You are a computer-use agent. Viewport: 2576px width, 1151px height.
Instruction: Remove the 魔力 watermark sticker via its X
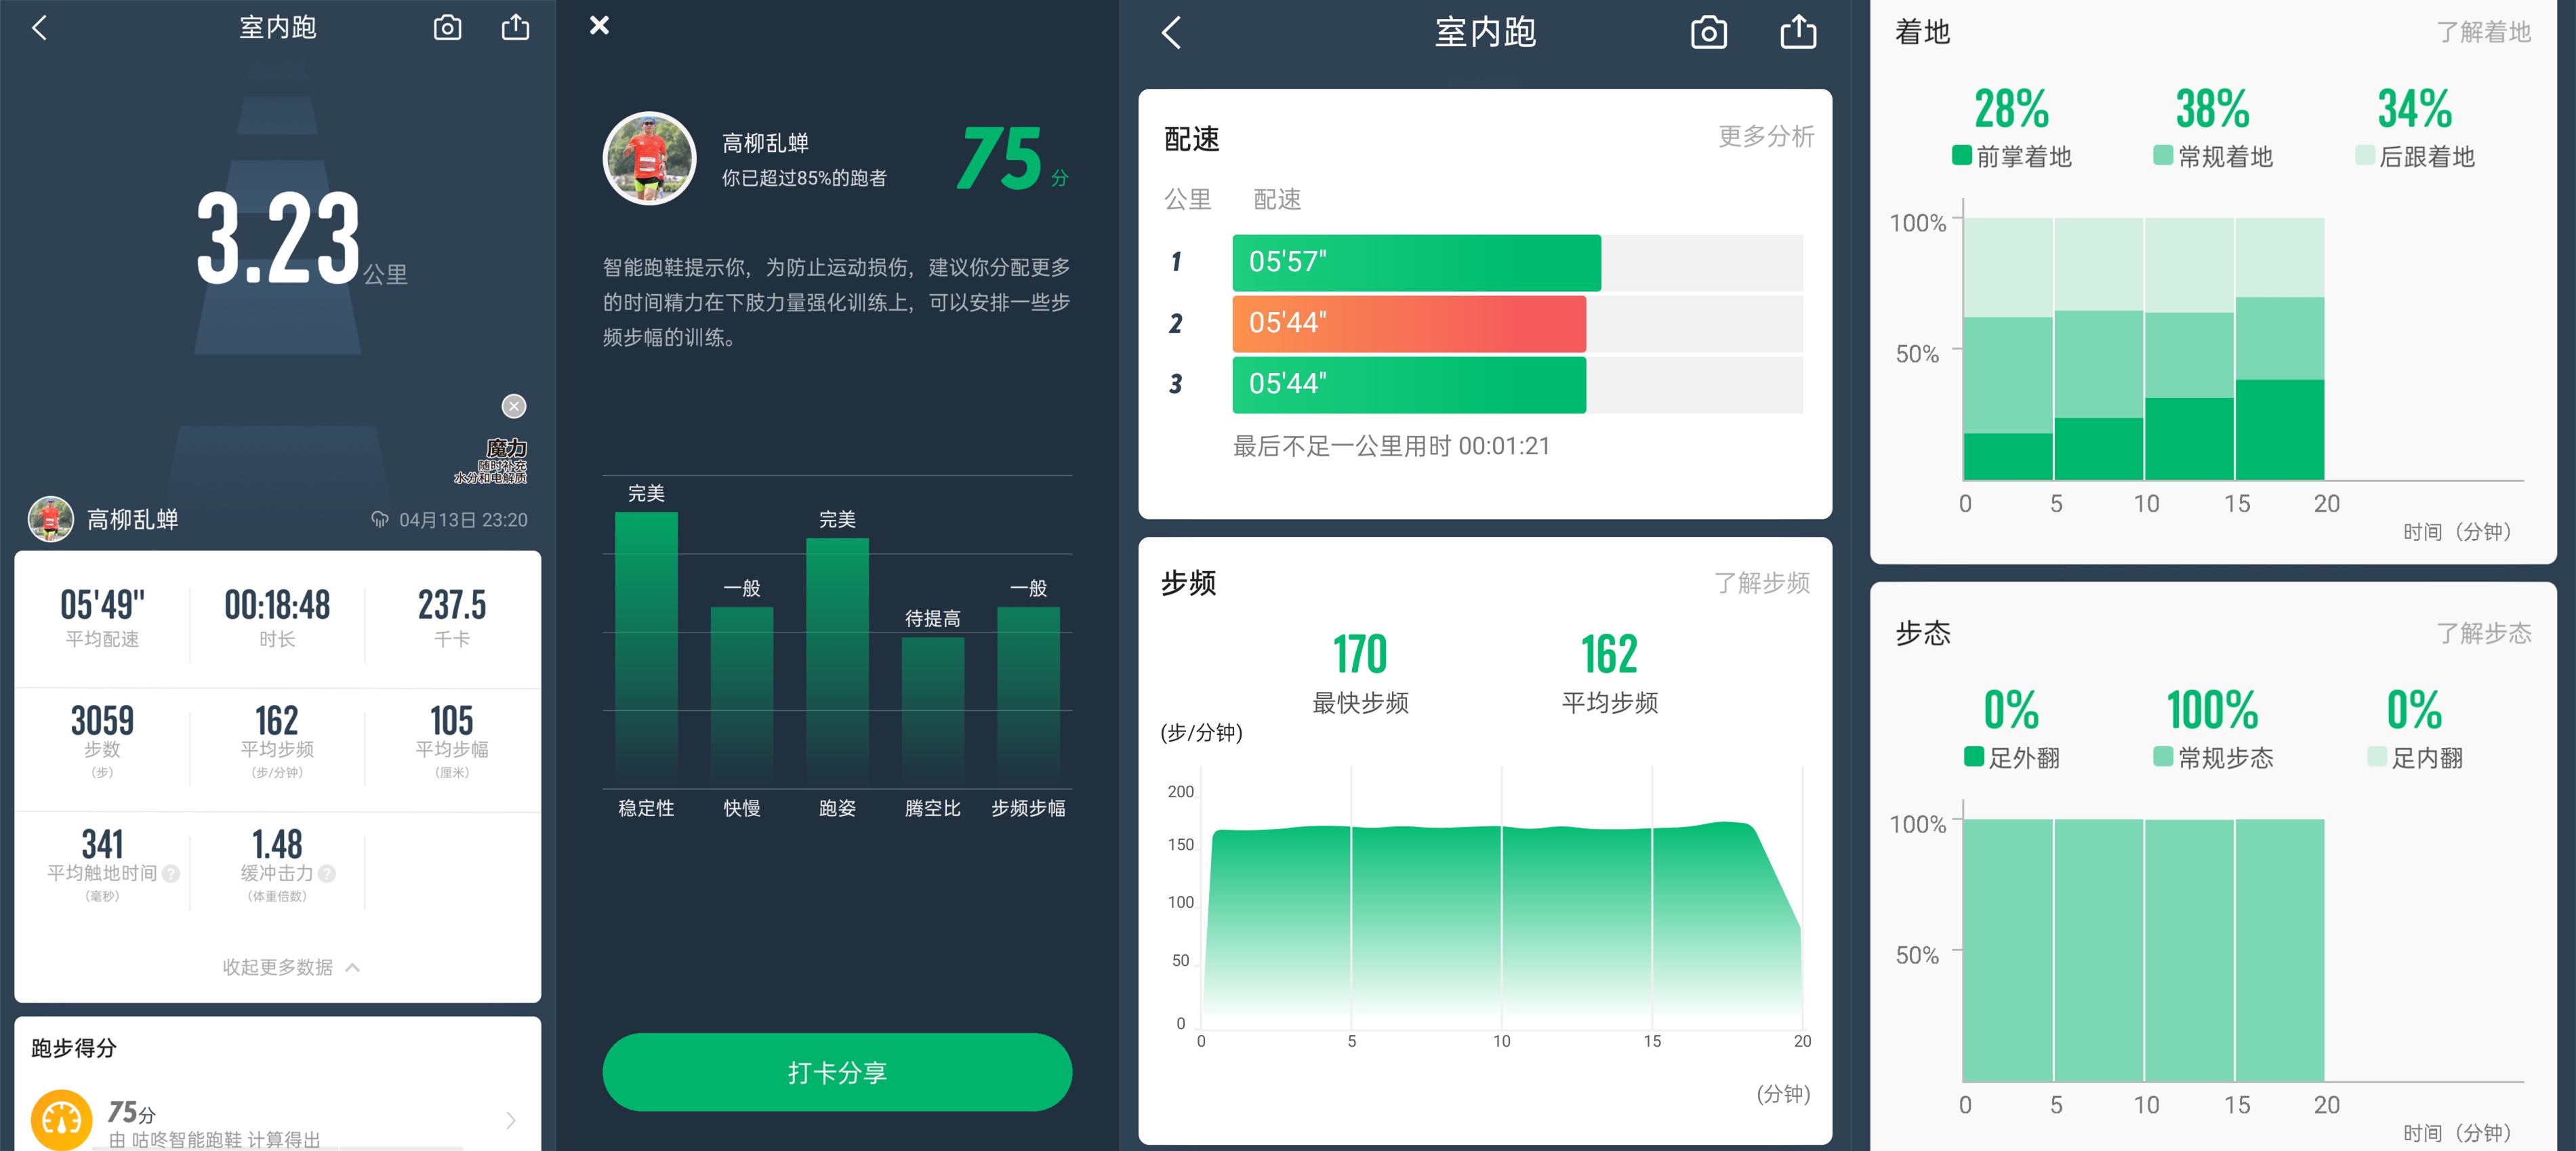click(x=514, y=406)
